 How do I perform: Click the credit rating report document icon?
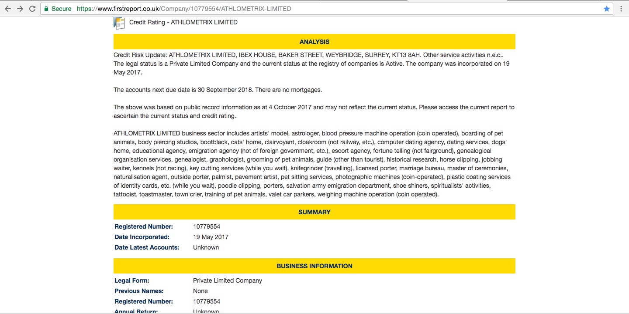pos(119,23)
